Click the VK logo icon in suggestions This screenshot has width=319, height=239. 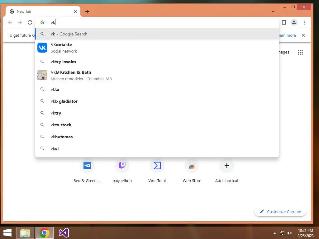(x=42, y=48)
